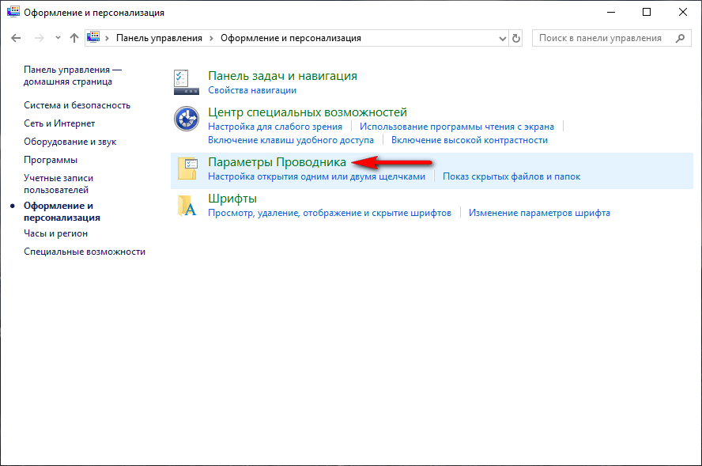Image resolution: width=702 pixels, height=466 pixels.
Task: Open Специальные возможности category
Action: 85,252
